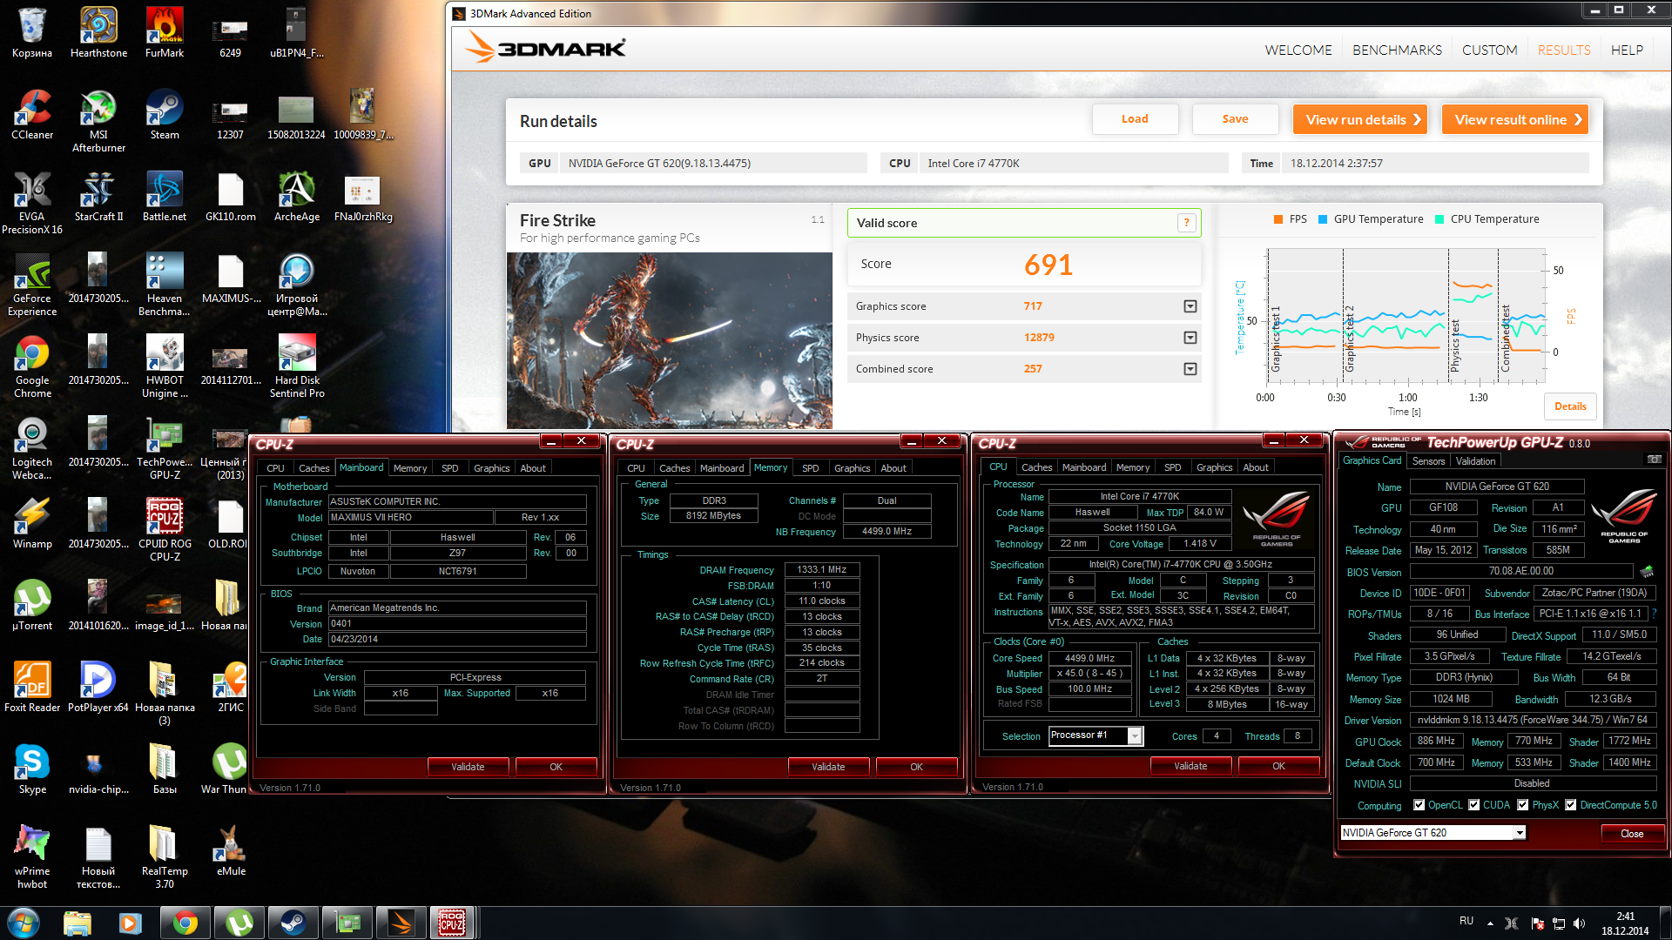
Task: Open the Hearthstone desktop shortcut
Action: pos(98,33)
